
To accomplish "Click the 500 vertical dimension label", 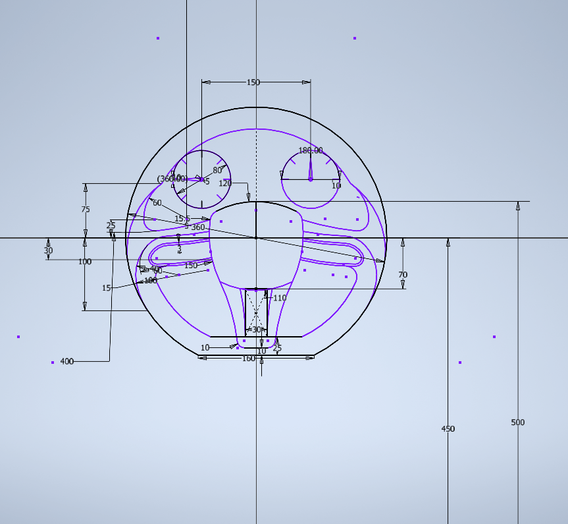I will (518, 422).
